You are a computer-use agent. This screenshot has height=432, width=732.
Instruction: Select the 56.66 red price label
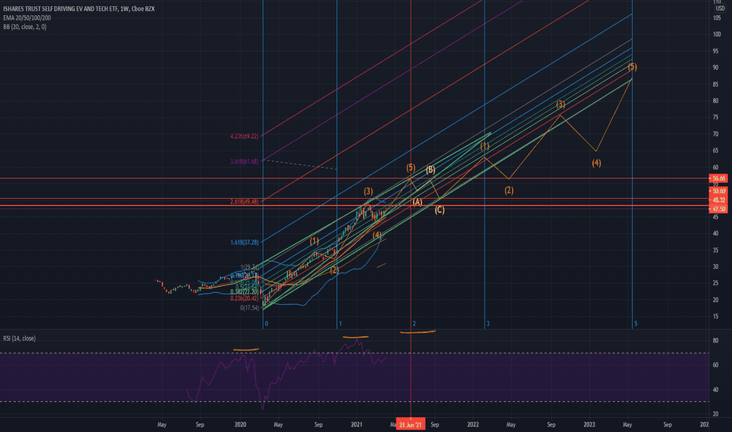click(719, 178)
